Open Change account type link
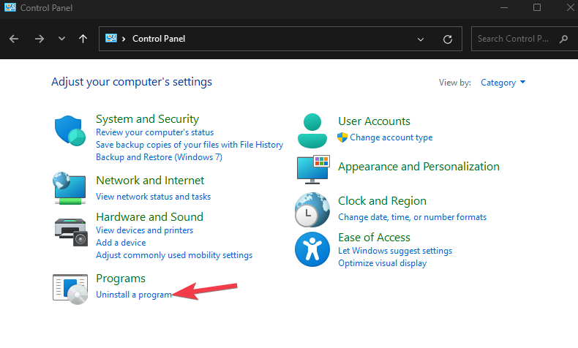 point(391,137)
